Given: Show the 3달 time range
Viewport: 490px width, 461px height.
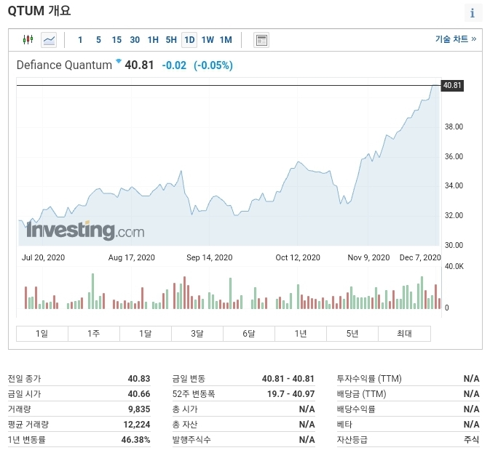Looking at the screenshot, I should [197, 334].
